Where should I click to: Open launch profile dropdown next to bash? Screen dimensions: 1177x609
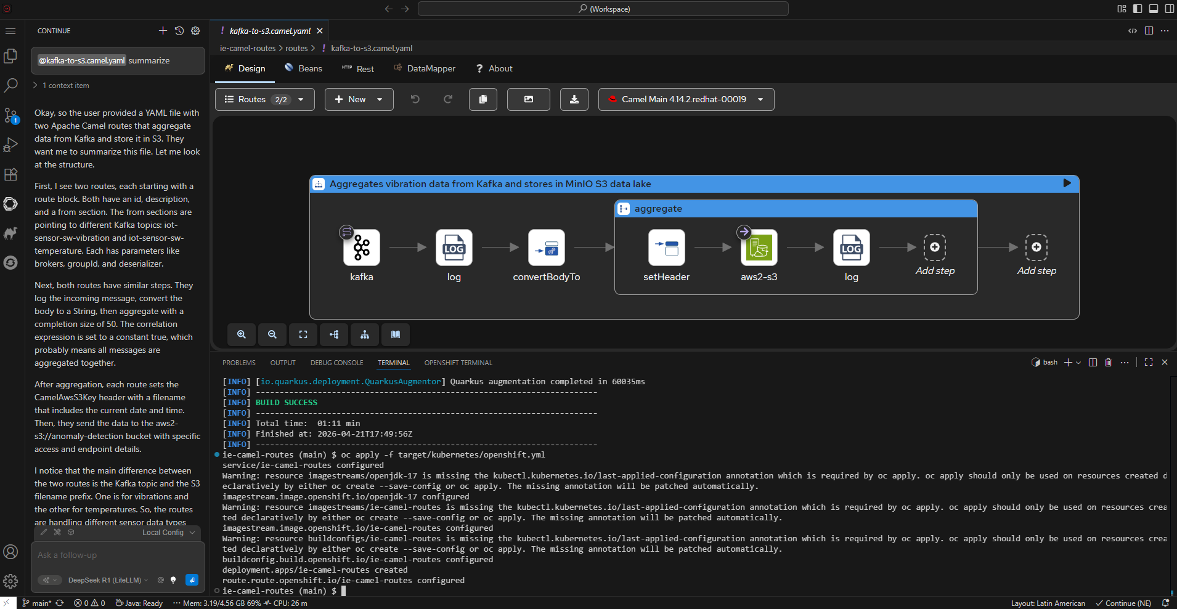coord(1078,363)
